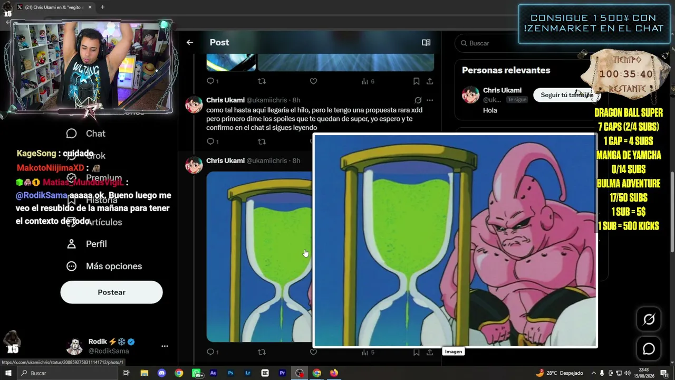Open reading view icon beside Post header

click(x=426, y=42)
